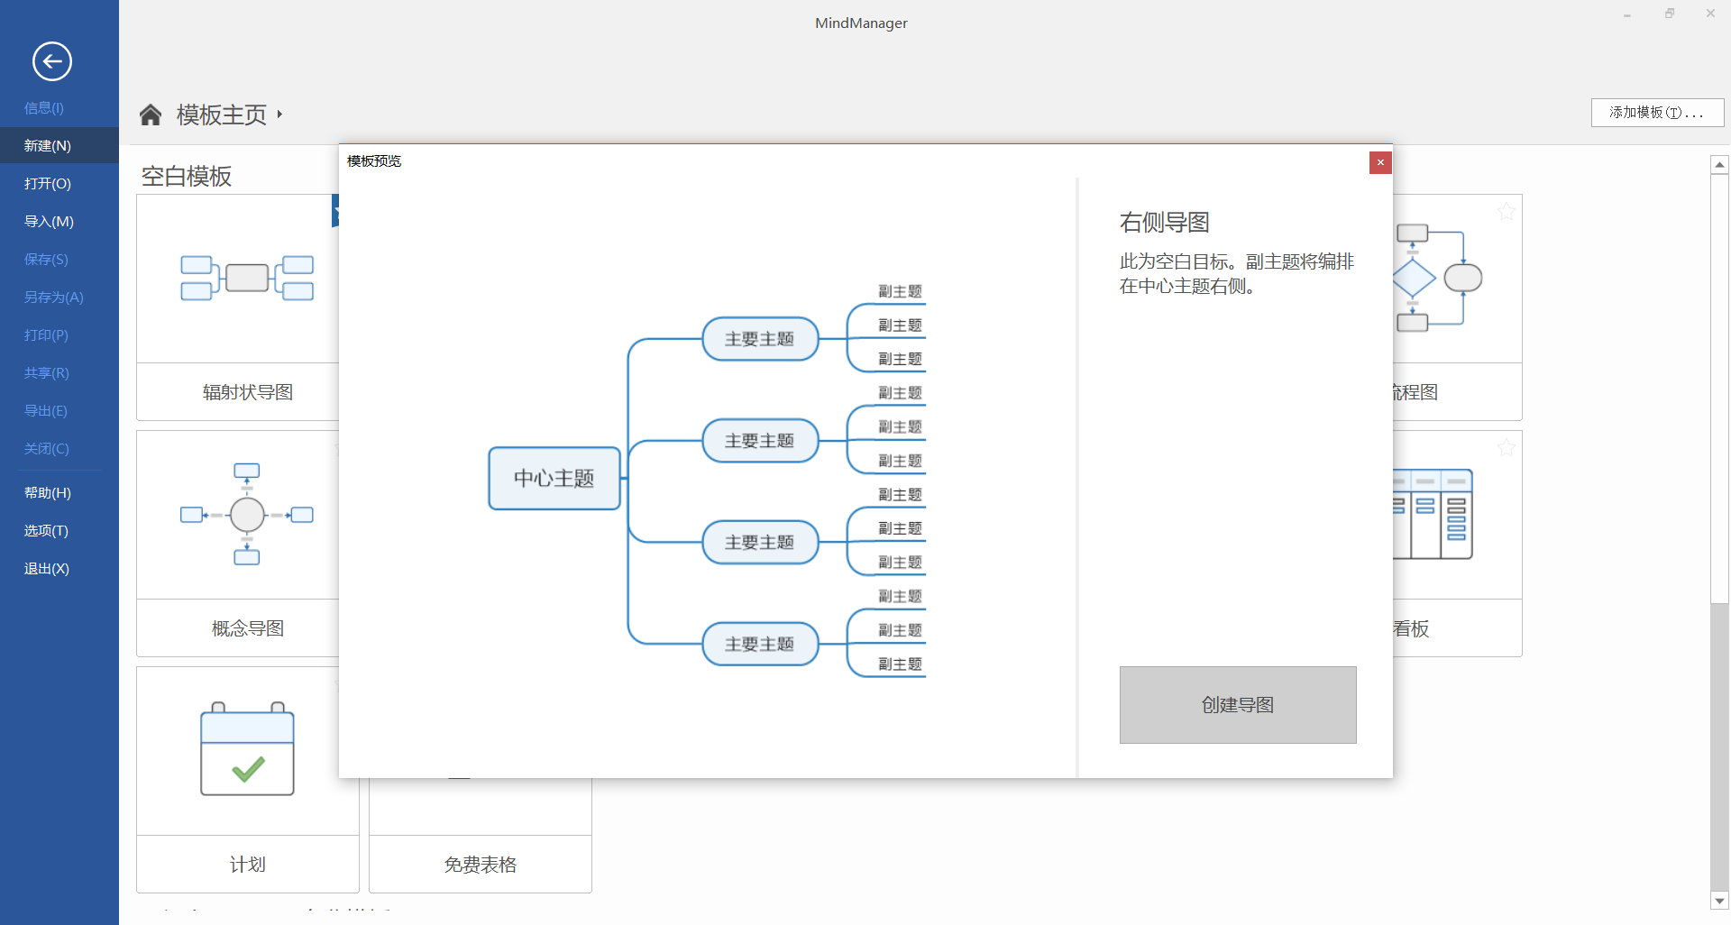The height and width of the screenshot is (925, 1731).
Task: Open the 流程图 flowchart template icon
Action: point(1440,279)
